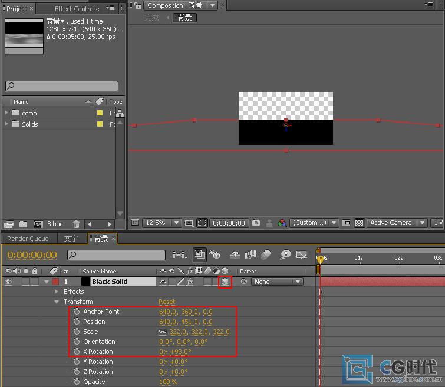Open the Composition name dropdown arrow in viewer header

[x=213, y=5]
